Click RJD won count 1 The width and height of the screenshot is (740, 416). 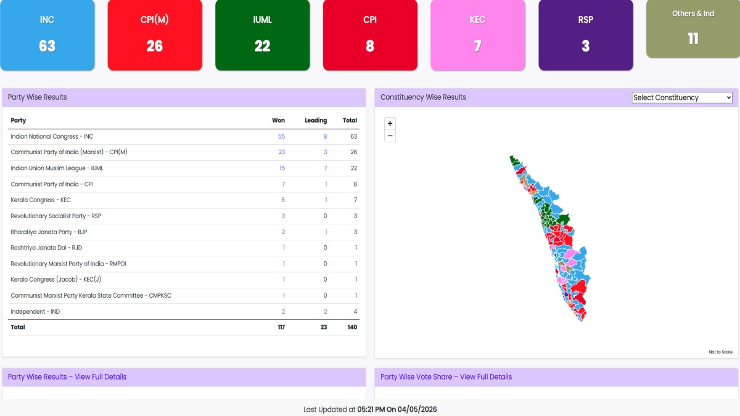284,248
